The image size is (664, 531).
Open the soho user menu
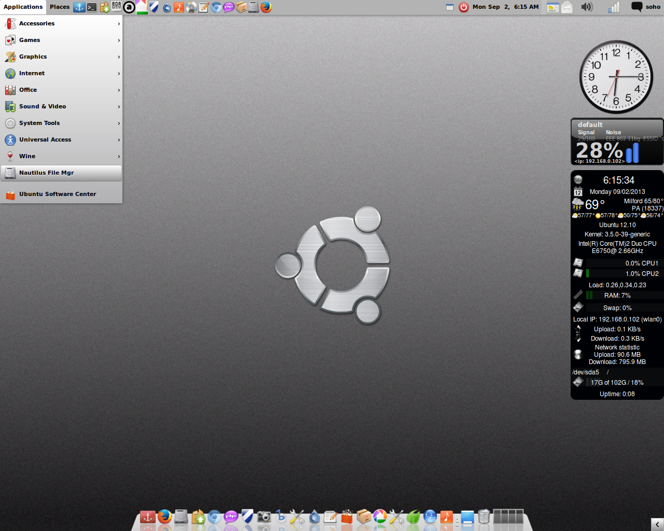(x=646, y=7)
